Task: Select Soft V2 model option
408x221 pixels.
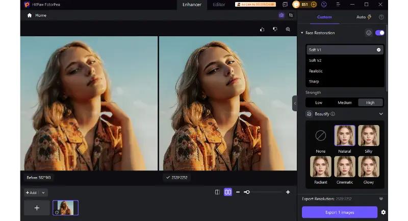Action: [x=345, y=60]
